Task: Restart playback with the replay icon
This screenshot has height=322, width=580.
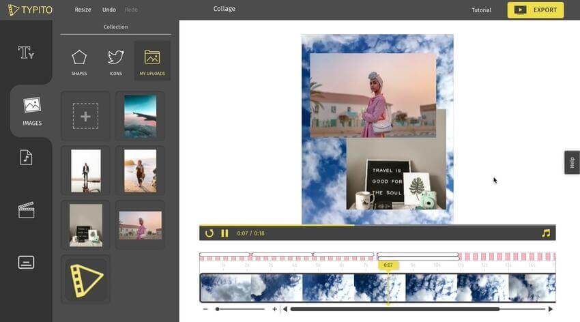Action: click(x=209, y=233)
